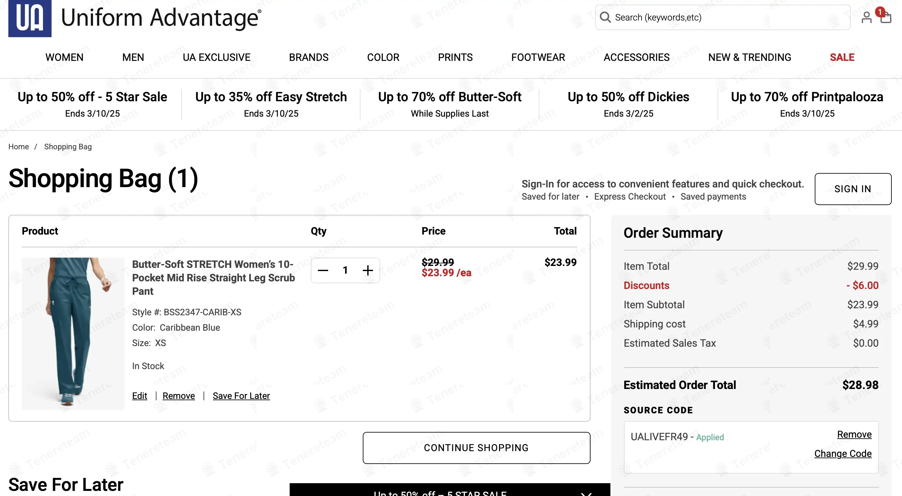
Task: Open the BRANDS menu
Action: [309, 57]
